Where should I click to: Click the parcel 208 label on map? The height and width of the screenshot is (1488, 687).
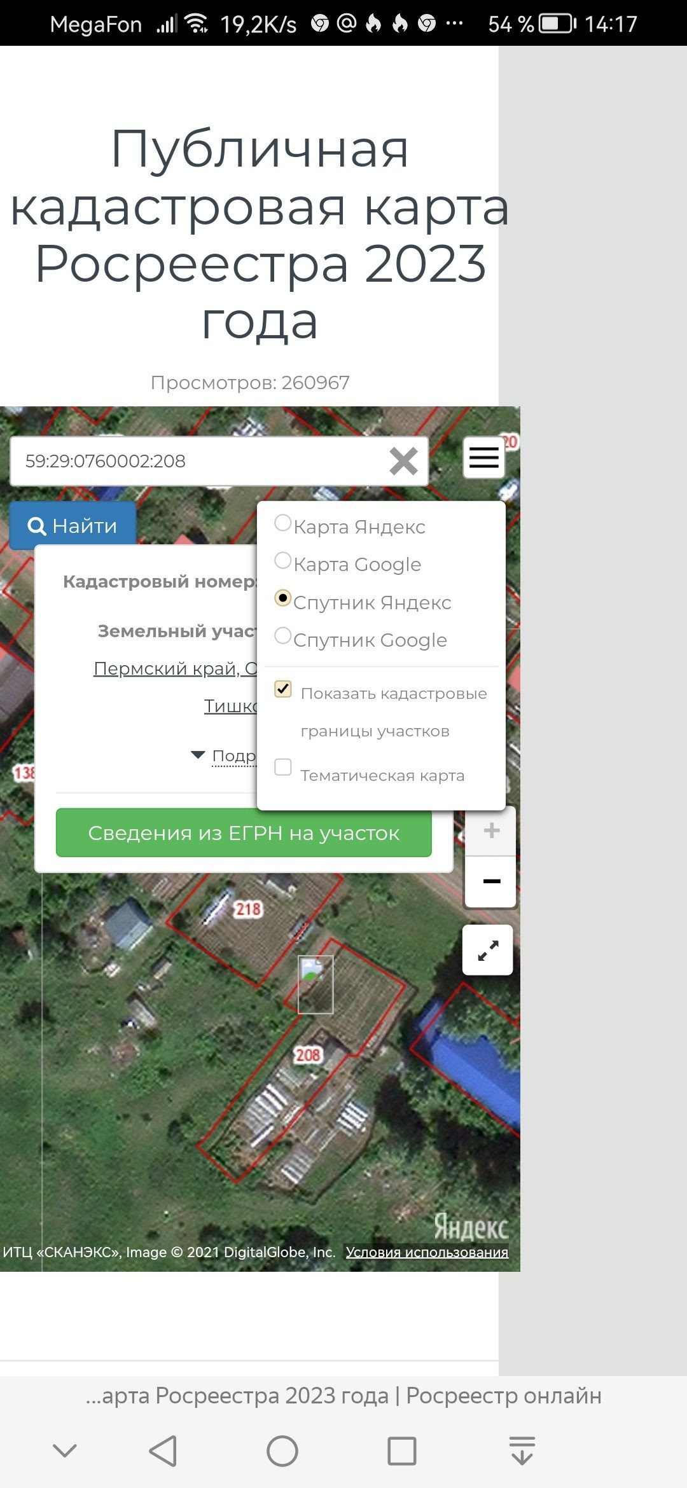coord(308,1055)
